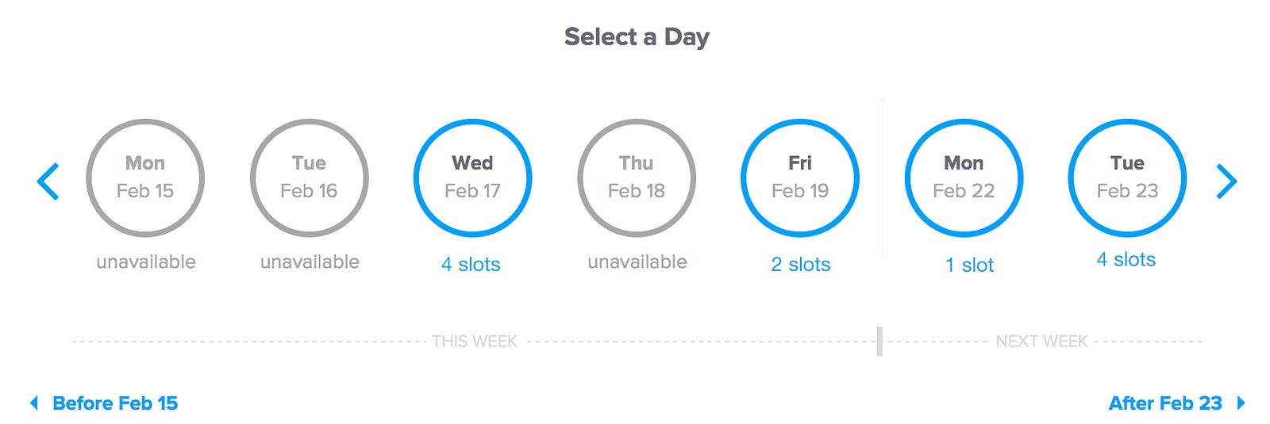Click '4 slots' under Wed Feb 17
The width and height of the screenshot is (1270, 424).
pos(471,264)
